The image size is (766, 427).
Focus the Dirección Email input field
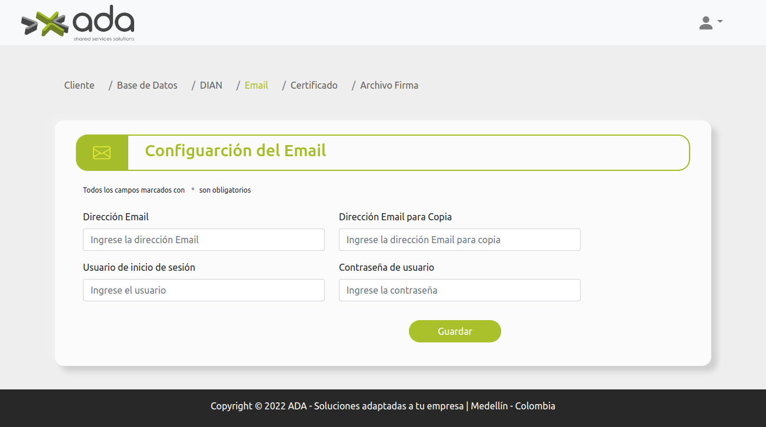pos(204,240)
